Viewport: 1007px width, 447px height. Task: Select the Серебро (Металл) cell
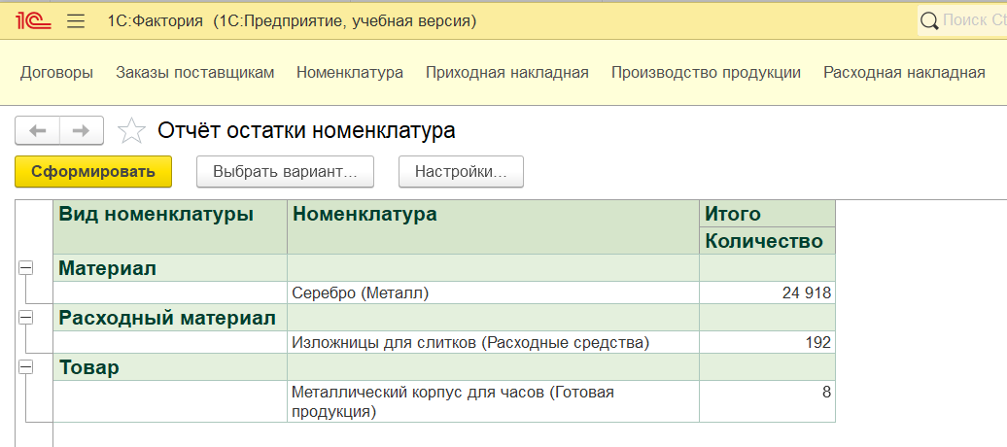(493, 292)
